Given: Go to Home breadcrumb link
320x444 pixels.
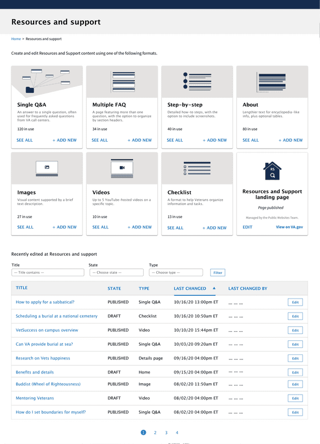Looking at the screenshot, I should click(16, 39).
